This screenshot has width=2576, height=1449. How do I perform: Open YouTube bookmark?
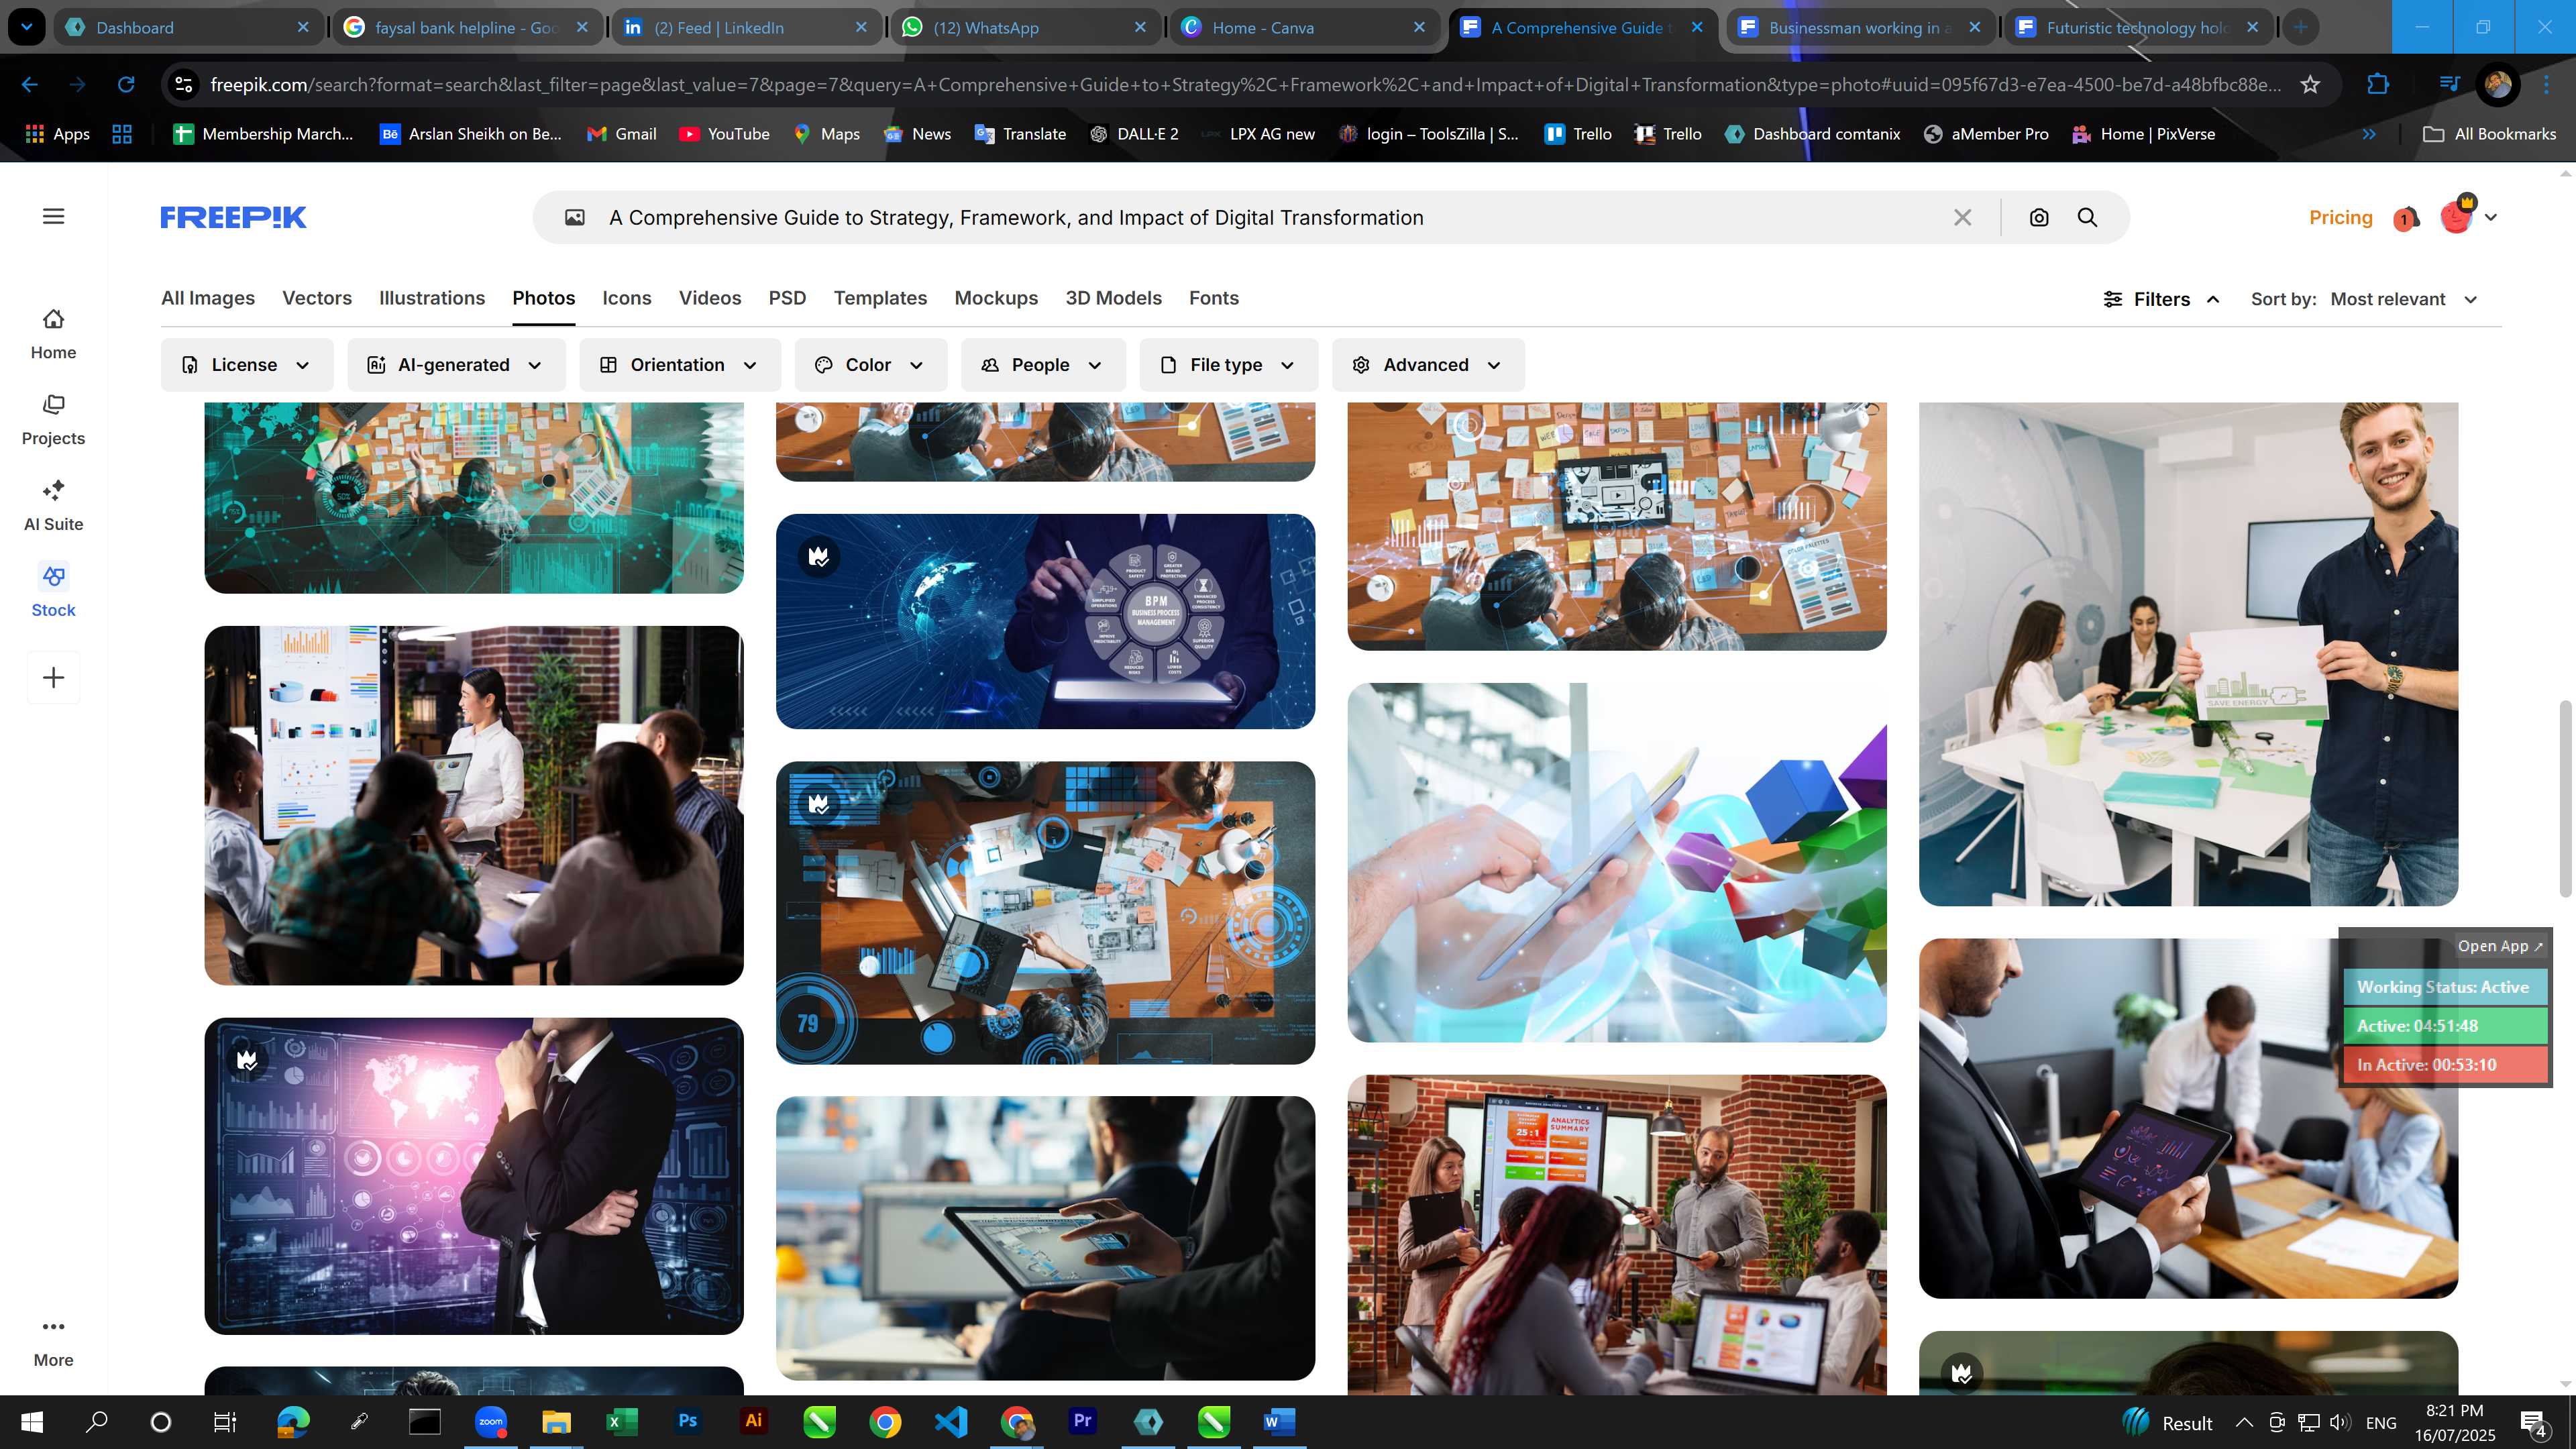coord(725,134)
